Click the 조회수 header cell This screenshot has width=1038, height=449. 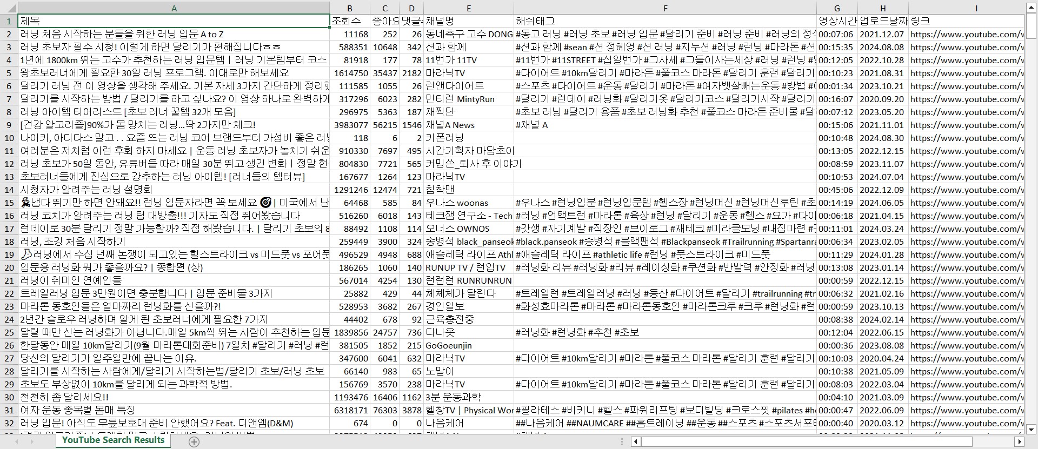pyautogui.click(x=350, y=21)
